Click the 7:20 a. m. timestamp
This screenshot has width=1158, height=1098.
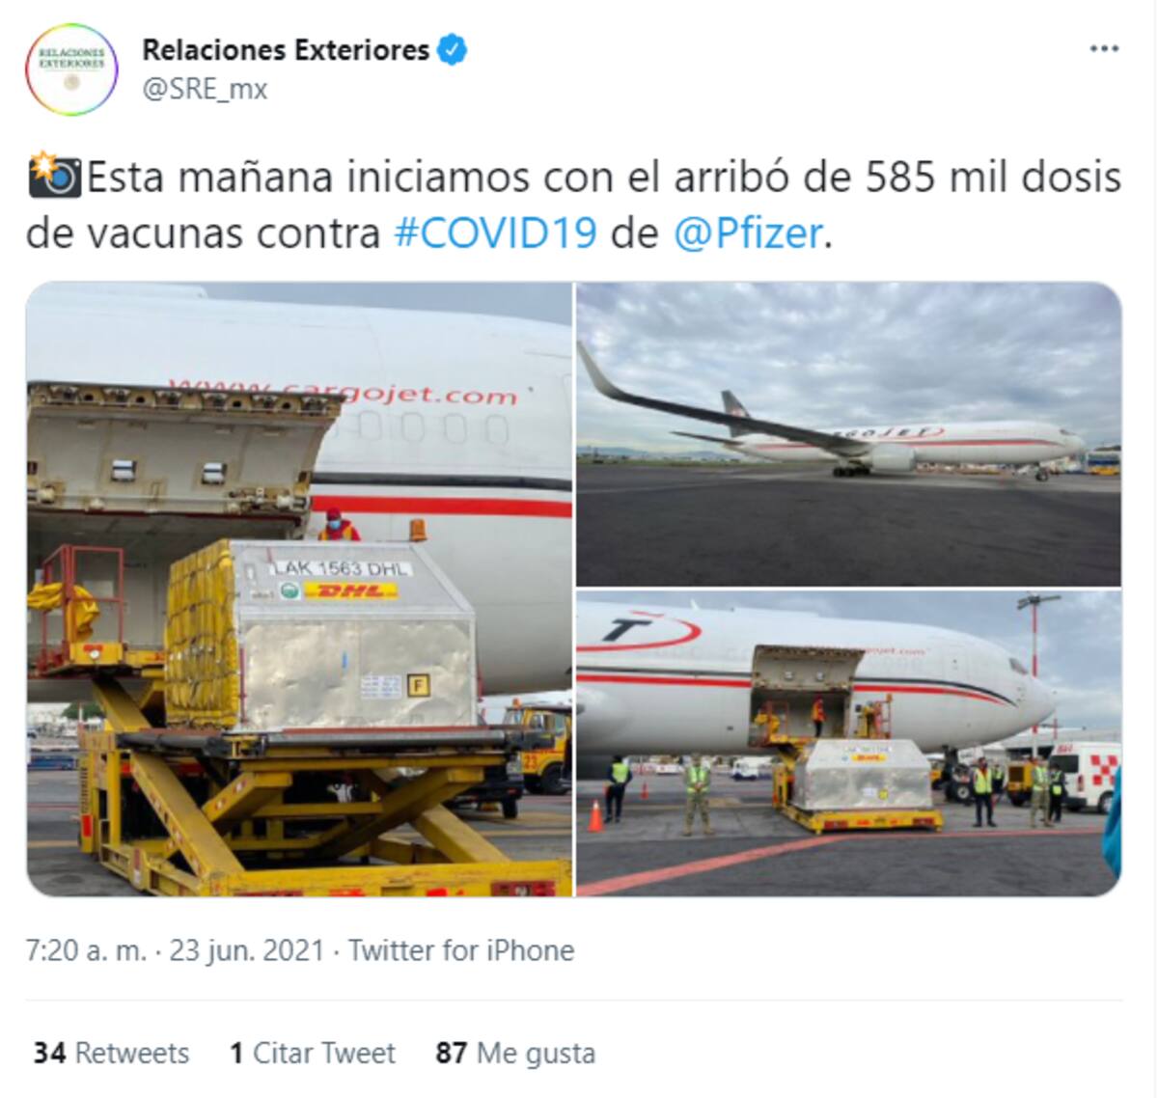(x=87, y=950)
